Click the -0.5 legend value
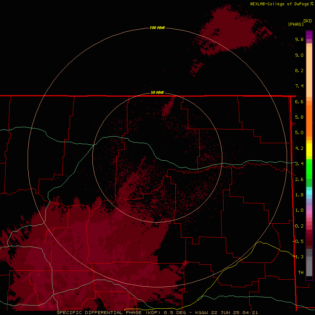The image size is (315, 315). click(298, 241)
